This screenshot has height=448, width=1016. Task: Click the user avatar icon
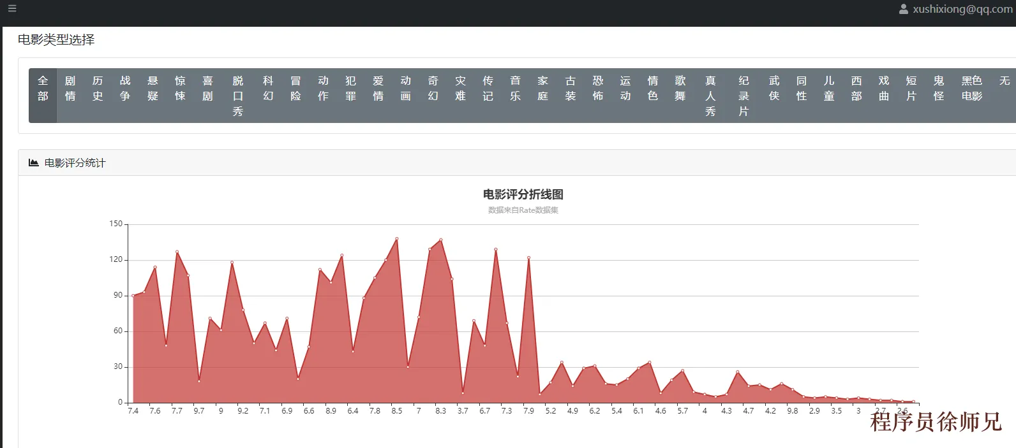tap(903, 10)
